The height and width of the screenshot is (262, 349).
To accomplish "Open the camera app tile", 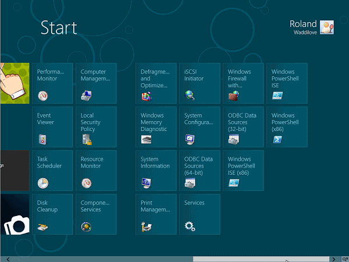I will tap(15, 214).
